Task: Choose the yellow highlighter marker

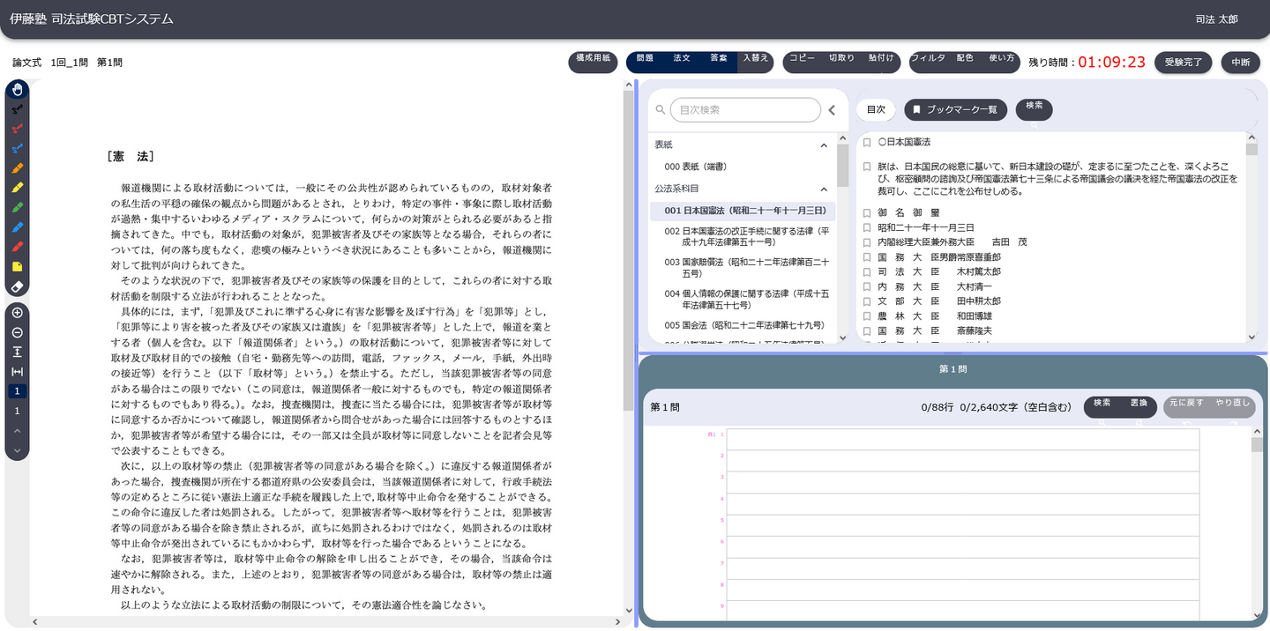Action: pyautogui.click(x=17, y=188)
